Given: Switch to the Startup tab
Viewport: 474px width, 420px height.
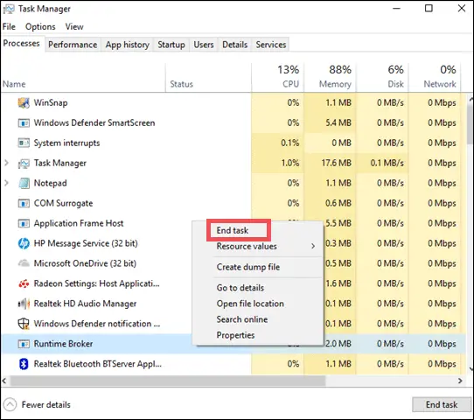Looking at the screenshot, I should [171, 45].
